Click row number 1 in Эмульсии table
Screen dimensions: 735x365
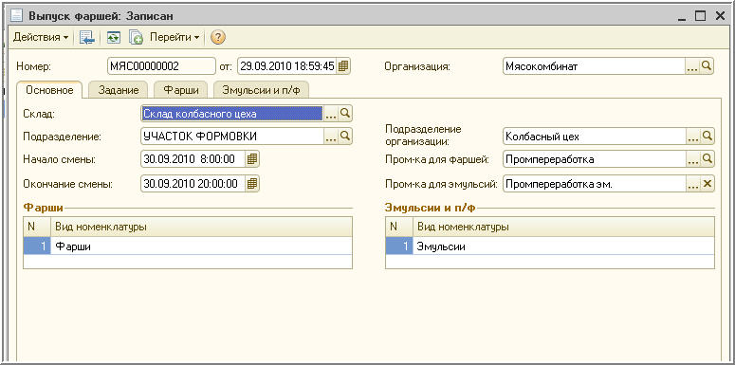click(x=399, y=246)
